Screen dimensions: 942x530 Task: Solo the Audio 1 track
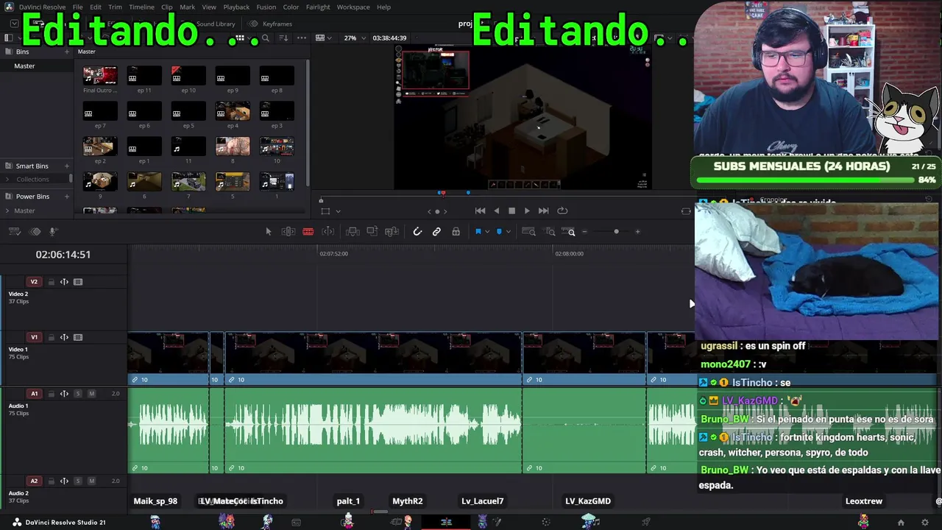pos(77,394)
